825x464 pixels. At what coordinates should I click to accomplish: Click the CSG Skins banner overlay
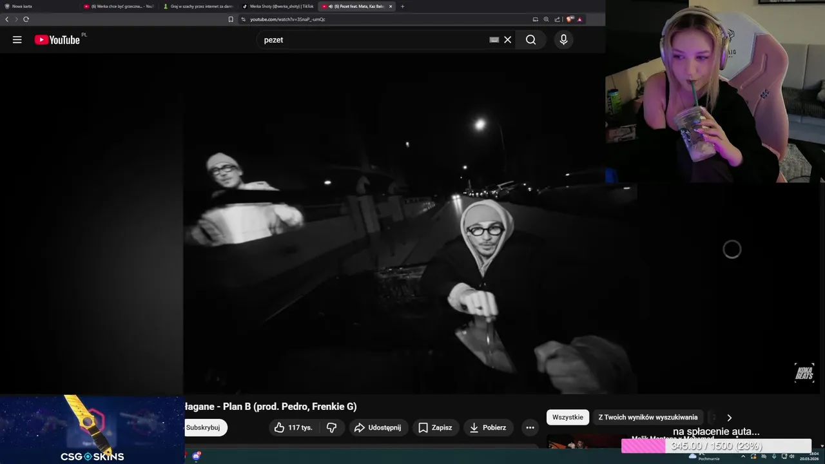(92, 429)
